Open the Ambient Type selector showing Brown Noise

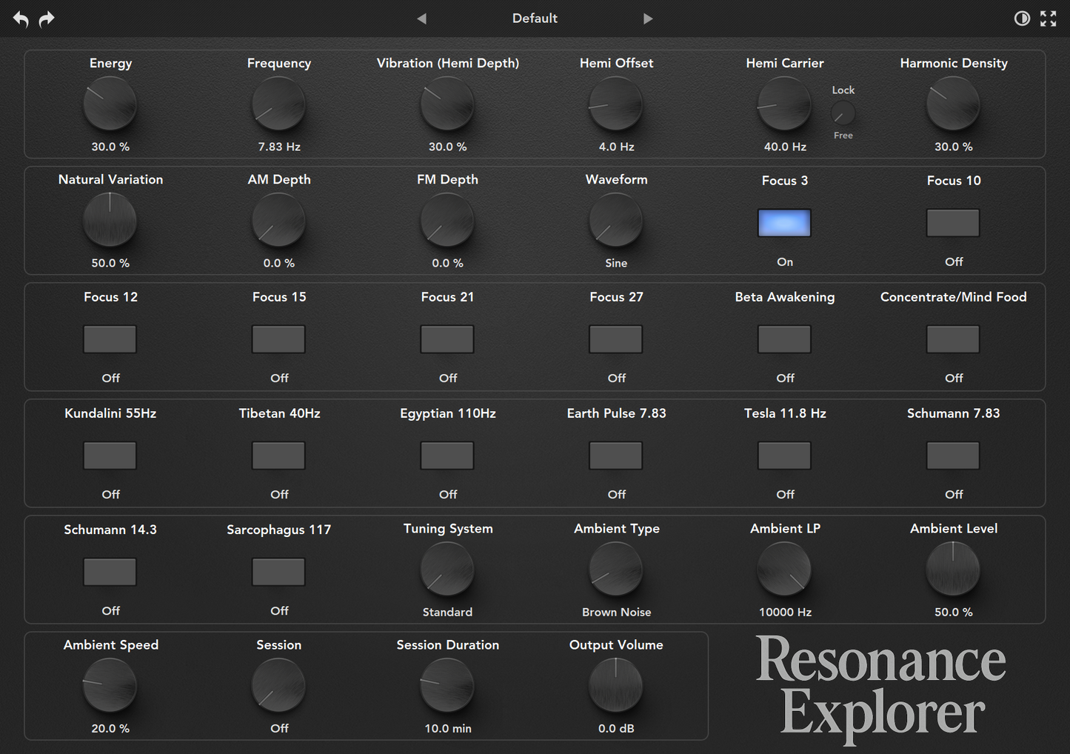pyautogui.click(x=615, y=569)
